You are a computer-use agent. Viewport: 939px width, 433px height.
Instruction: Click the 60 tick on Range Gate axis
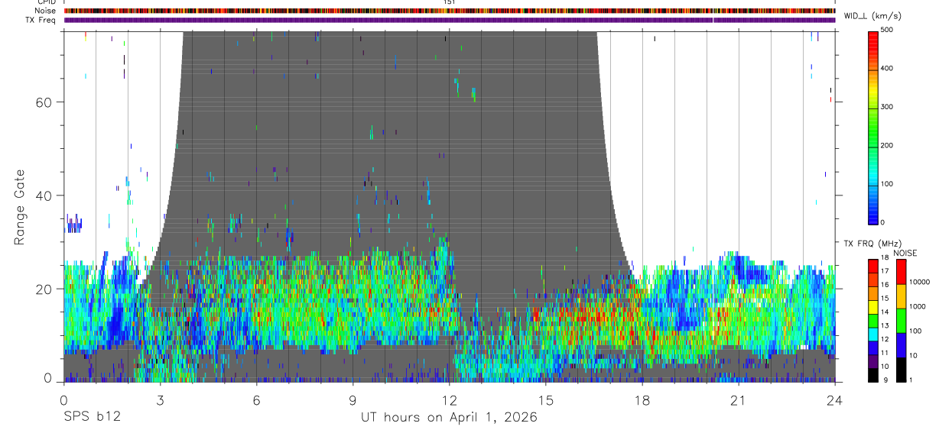coord(45,102)
